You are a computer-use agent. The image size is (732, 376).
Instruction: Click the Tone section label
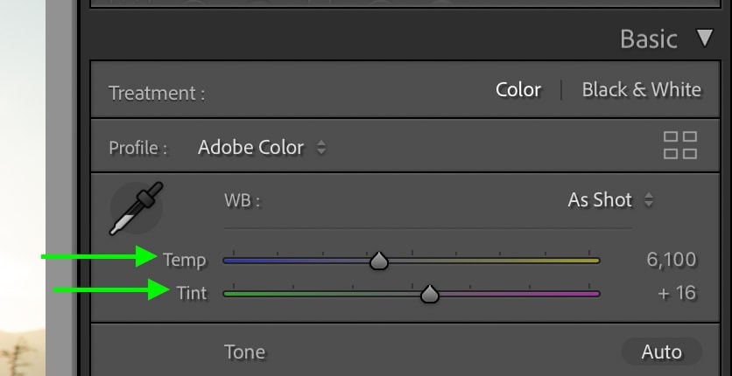coord(244,352)
